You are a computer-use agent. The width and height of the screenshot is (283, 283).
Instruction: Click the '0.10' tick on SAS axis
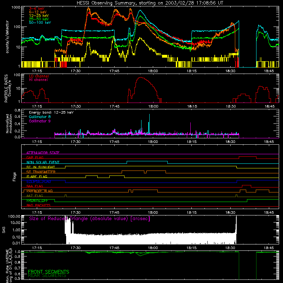(x=16, y=237)
